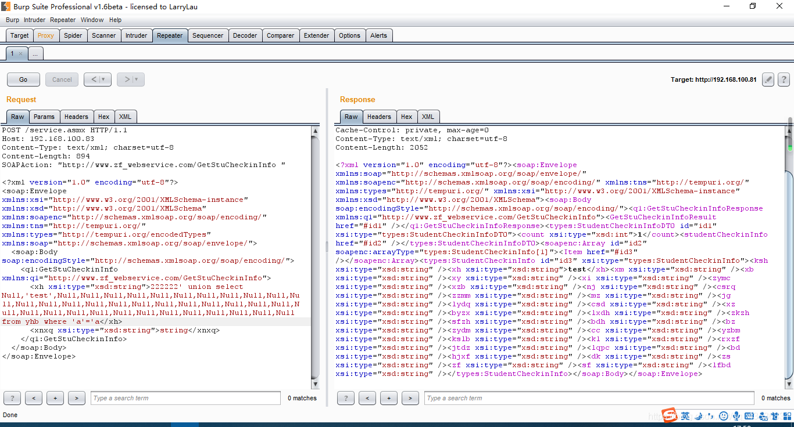
Task: Jump to next match in request search
Action: tap(77, 398)
